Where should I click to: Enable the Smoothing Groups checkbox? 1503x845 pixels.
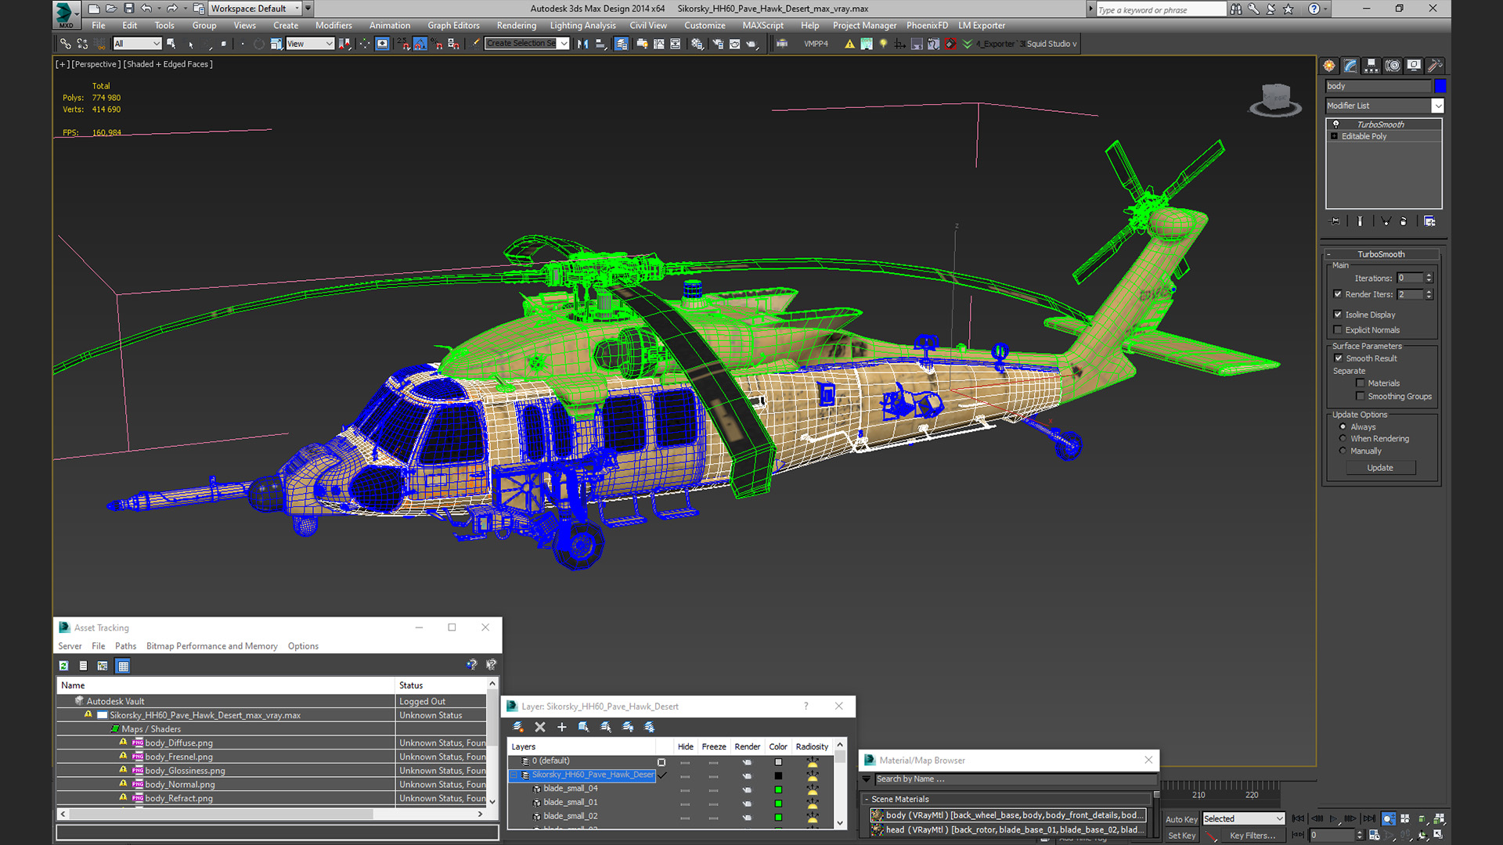[1361, 397]
